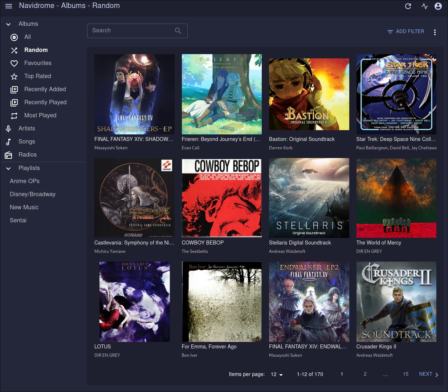Collapse the Albums section chevron
The image size is (448, 392).
[x=8, y=24]
